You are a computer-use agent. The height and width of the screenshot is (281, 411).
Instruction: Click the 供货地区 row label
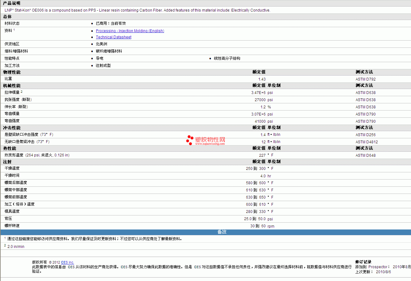click(12, 44)
